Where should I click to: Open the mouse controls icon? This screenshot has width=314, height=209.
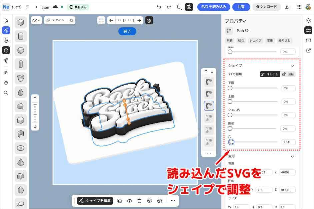pyautogui.click(x=179, y=7)
